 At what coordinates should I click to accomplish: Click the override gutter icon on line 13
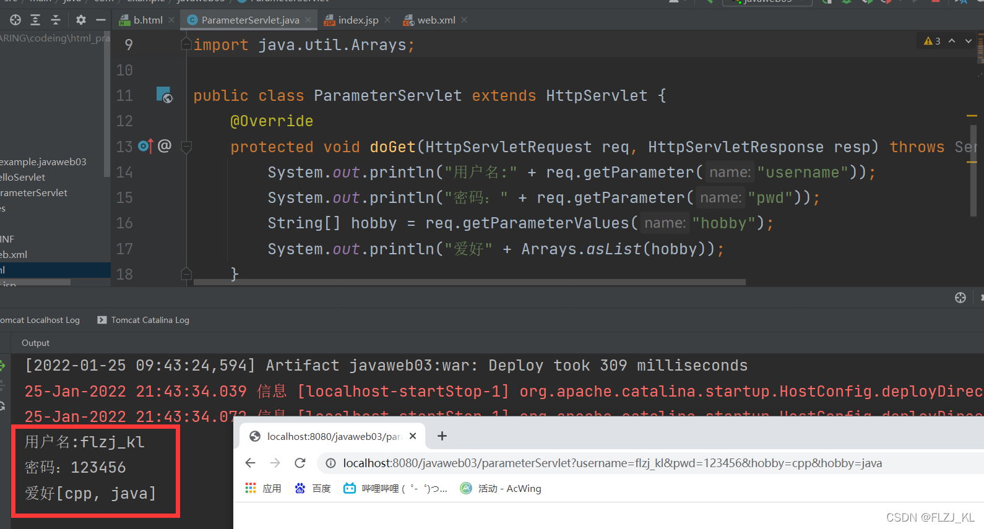tap(145, 146)
